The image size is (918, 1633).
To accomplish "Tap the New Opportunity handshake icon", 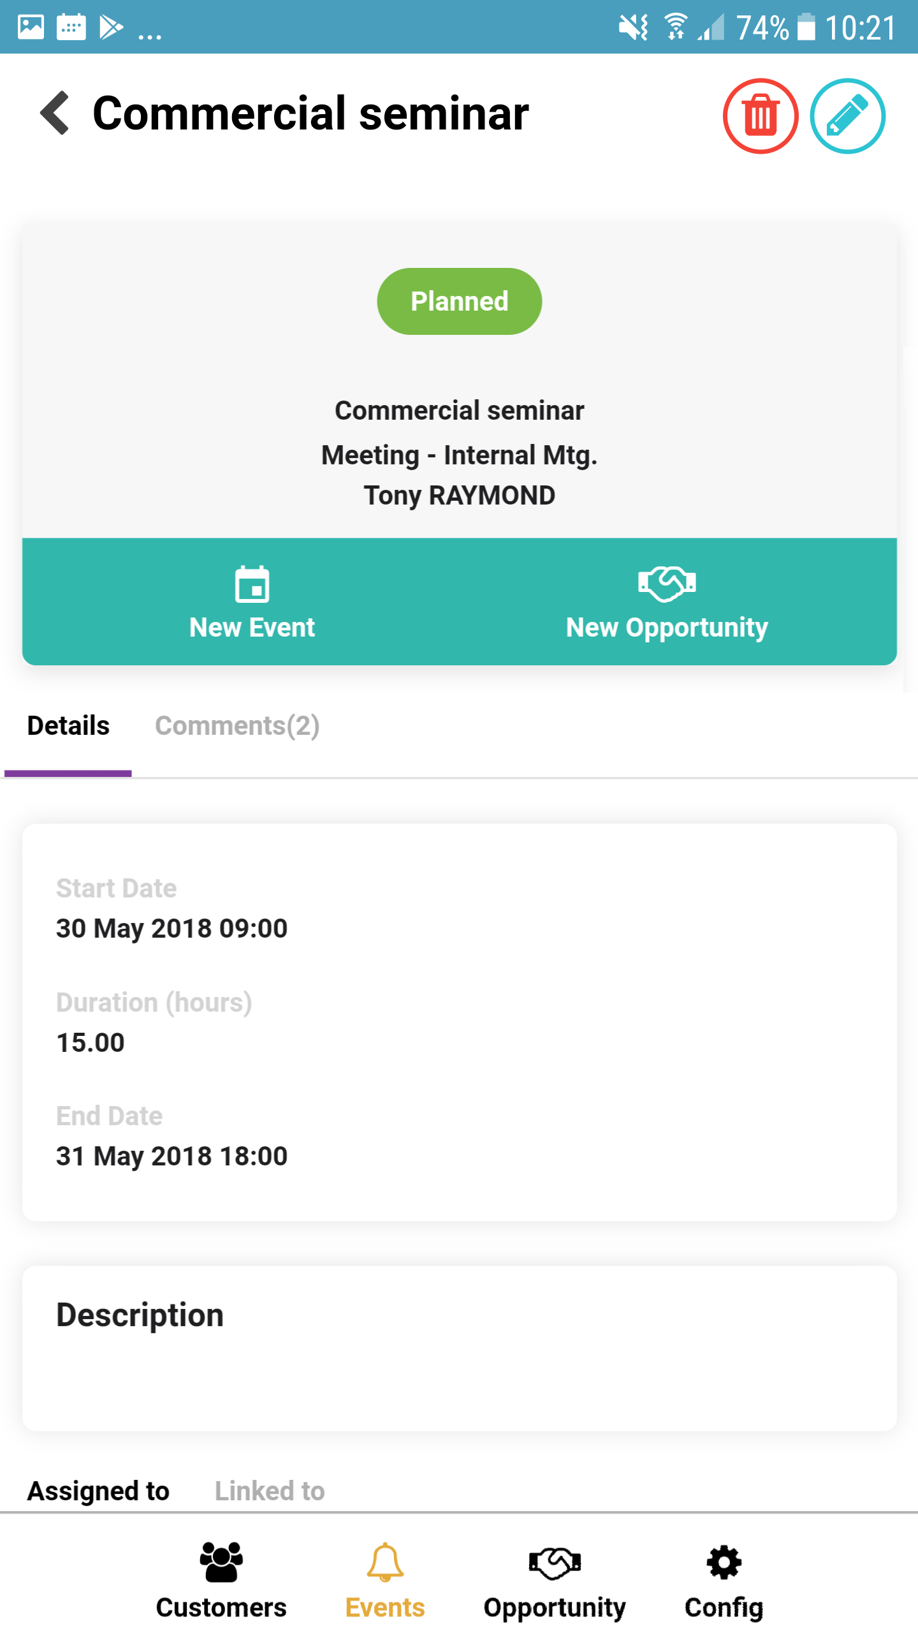I will 667,583.
